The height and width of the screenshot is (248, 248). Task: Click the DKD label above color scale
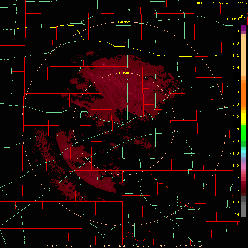[242, 16]
